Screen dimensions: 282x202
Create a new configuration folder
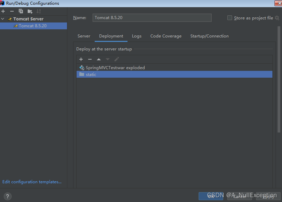tap(30, 12)
